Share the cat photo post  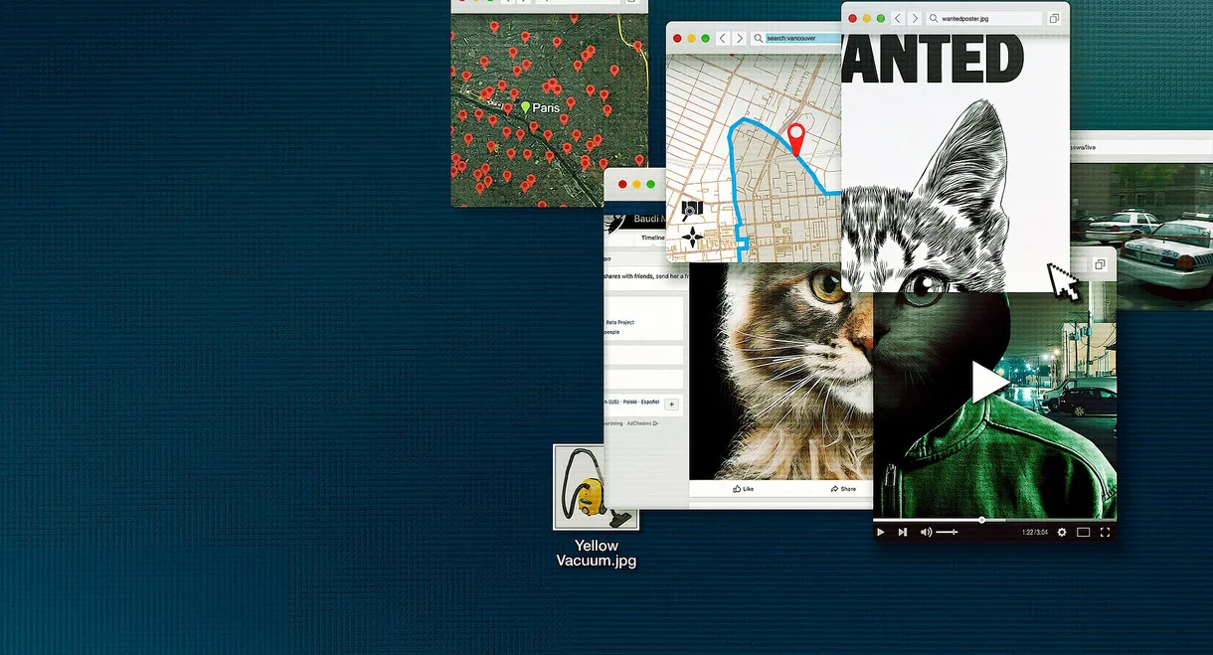click(842, 489)
